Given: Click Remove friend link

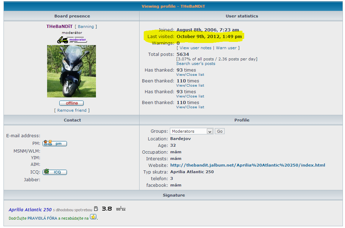Looking at the screenshot, I should 72,110.
